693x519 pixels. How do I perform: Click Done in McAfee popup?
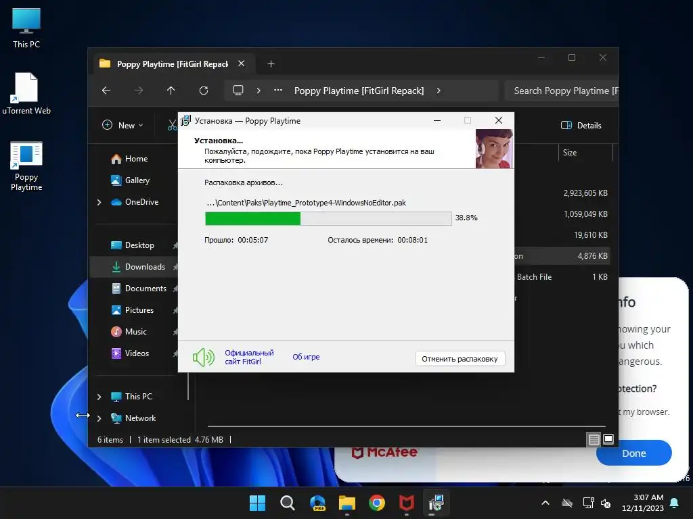click(633, 453)
